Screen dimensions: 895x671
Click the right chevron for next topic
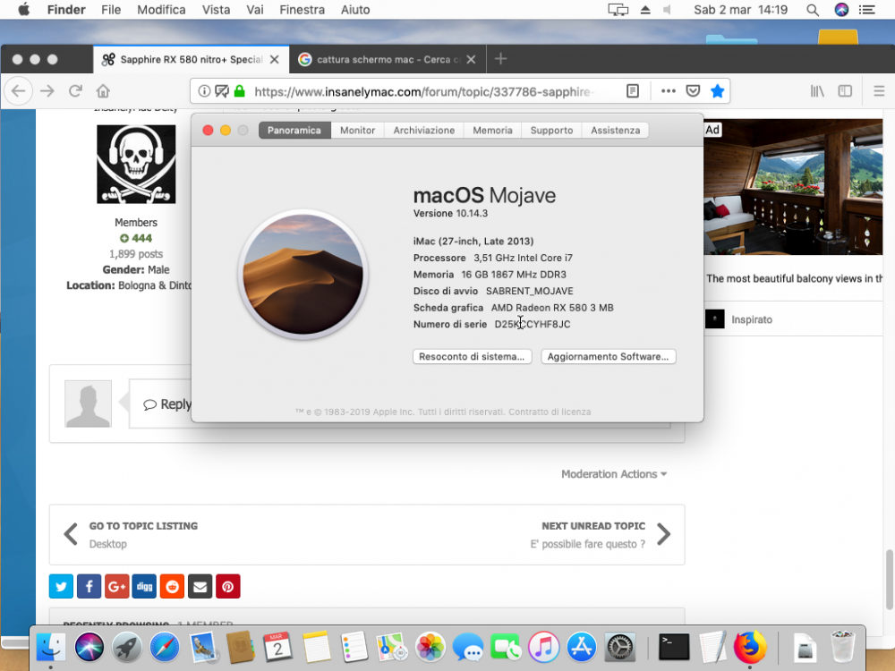coord(663,535)
